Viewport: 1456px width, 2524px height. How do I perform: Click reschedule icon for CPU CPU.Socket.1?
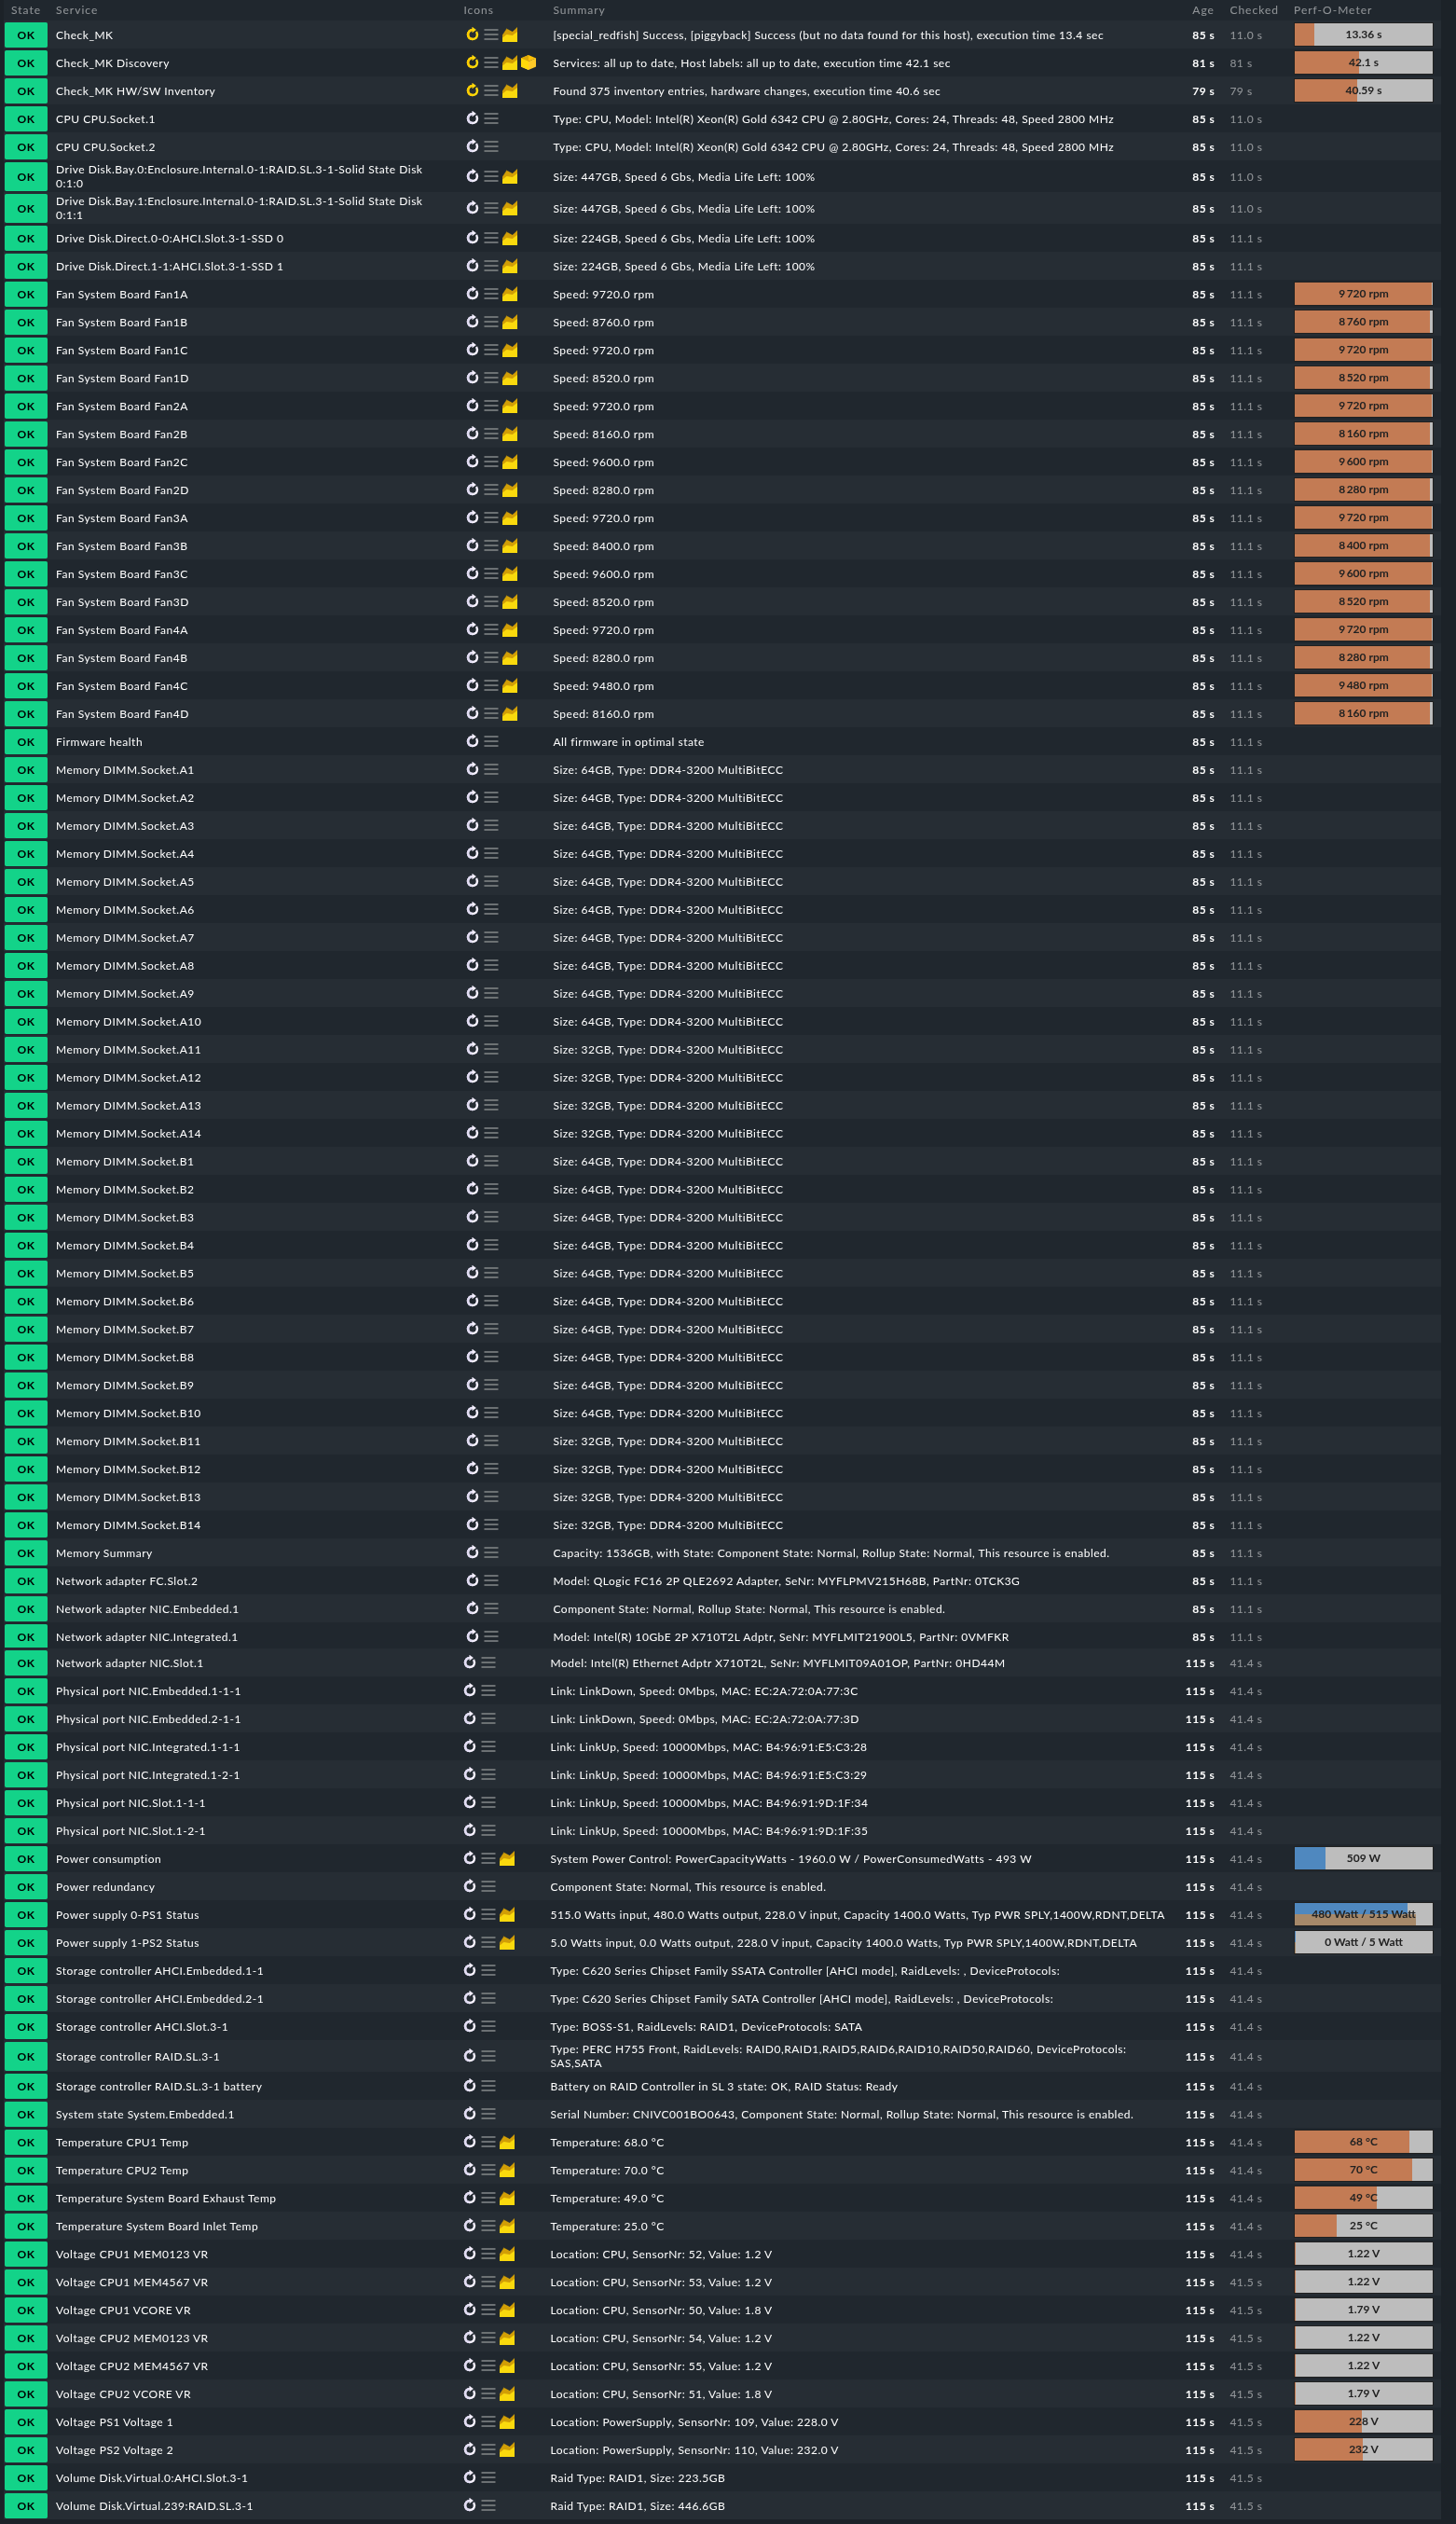pos(472,119)
